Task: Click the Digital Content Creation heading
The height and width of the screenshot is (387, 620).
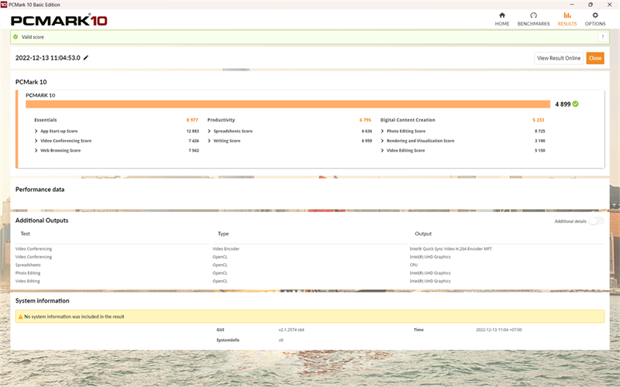Action: 408,120
